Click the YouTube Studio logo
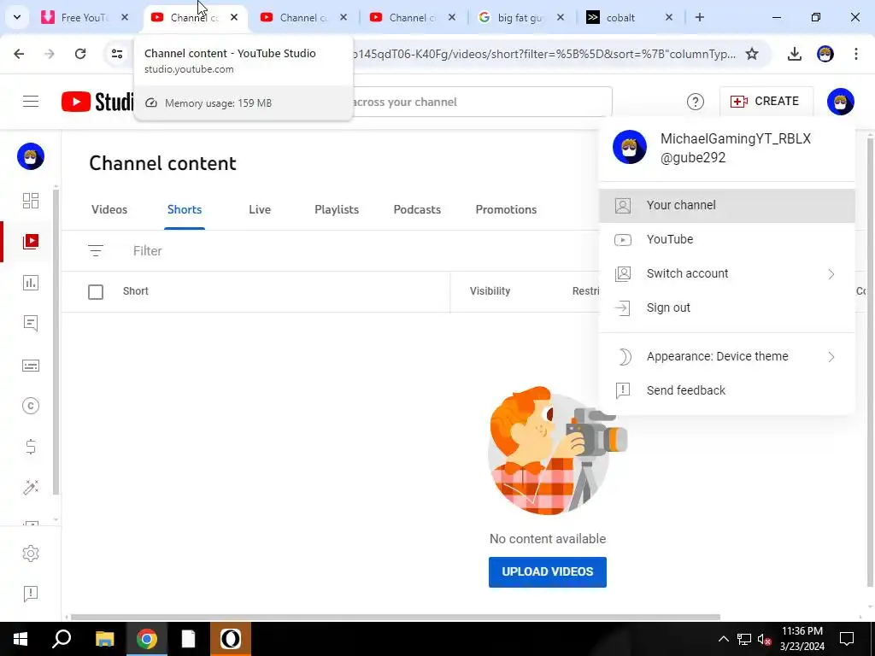Image resolution: width=875 pixels, height=656 pixels. pos(97,102)
